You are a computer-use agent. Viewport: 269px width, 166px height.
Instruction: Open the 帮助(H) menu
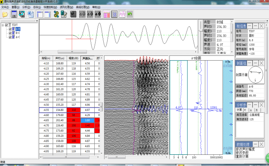click(x=96, y=7)
